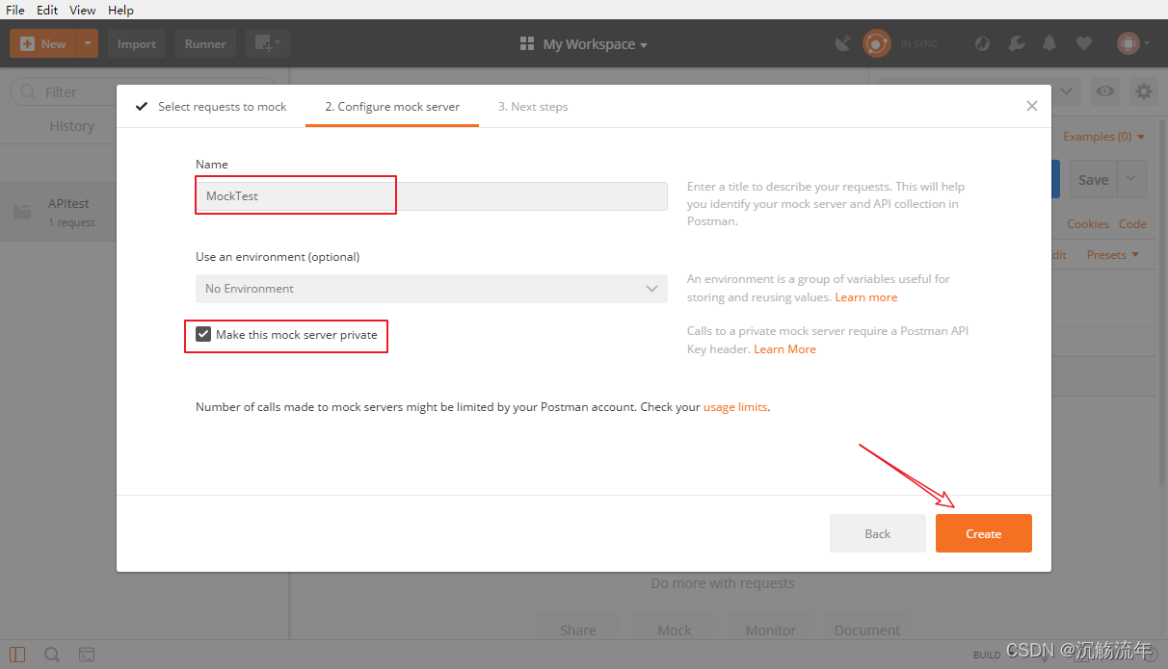Click the sync status icon
This screenshot has width=1168, height=669.
876,43
